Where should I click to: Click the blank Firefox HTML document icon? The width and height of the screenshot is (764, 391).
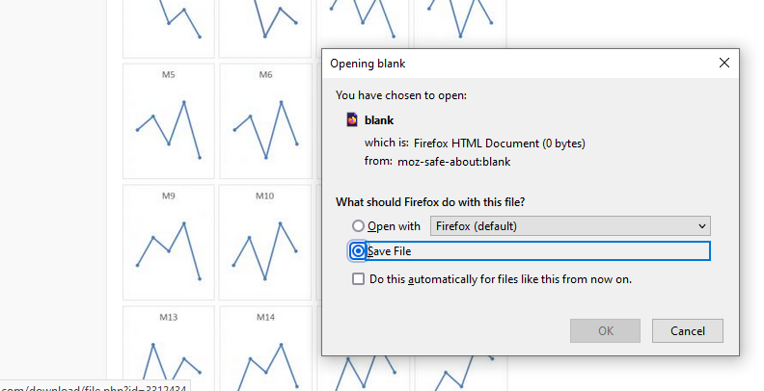[352, 120]
